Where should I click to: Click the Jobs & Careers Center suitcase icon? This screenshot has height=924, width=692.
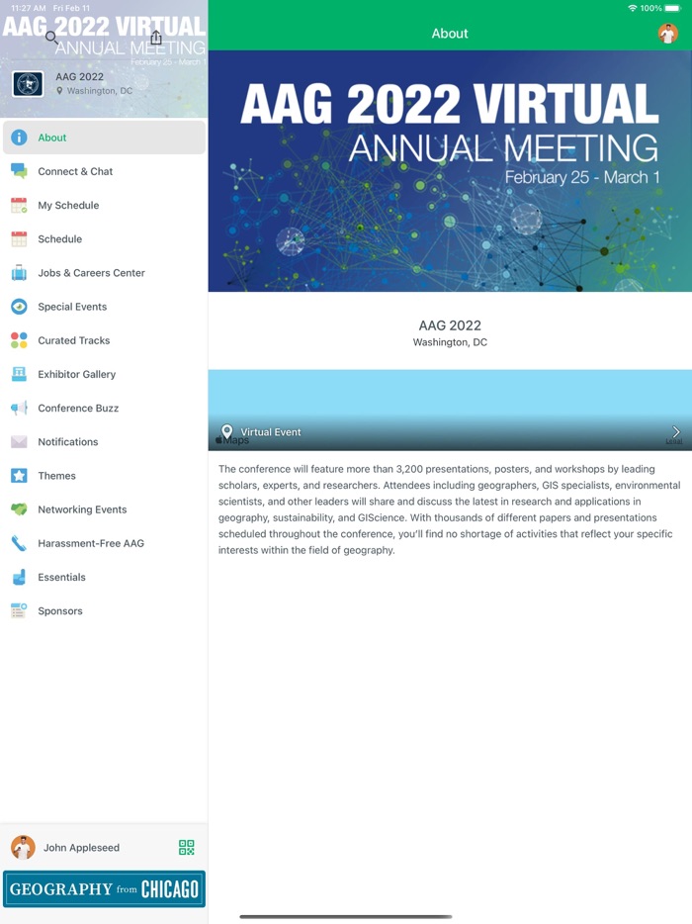(19, 273)
